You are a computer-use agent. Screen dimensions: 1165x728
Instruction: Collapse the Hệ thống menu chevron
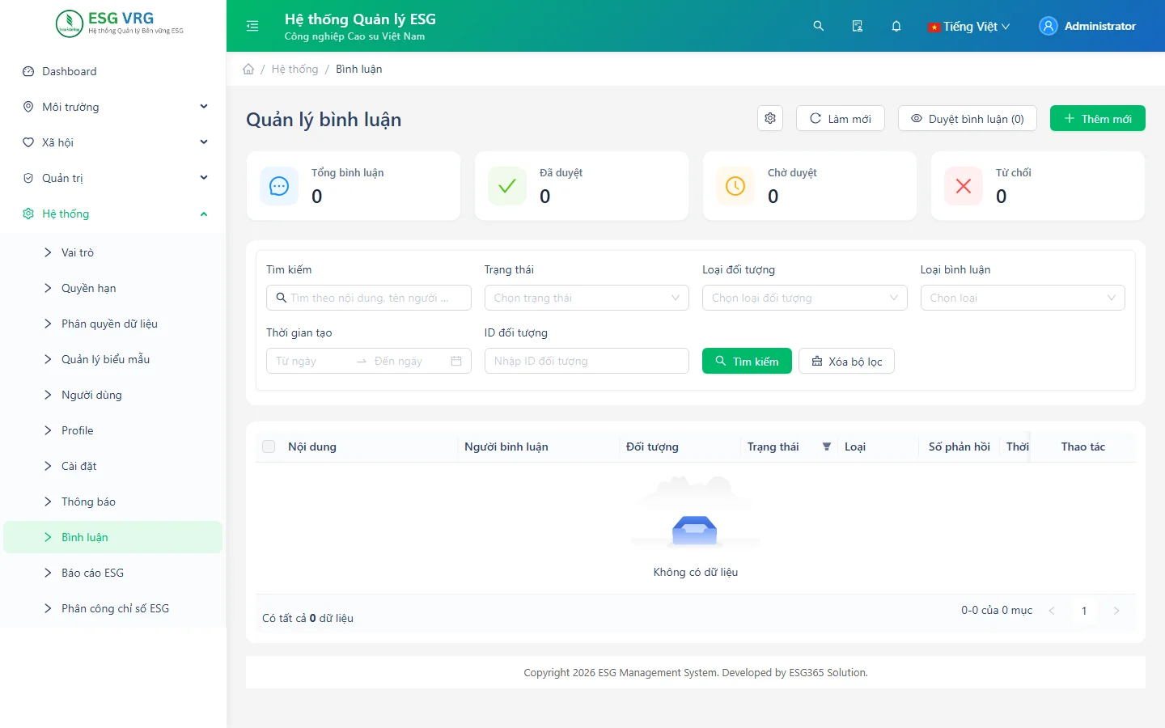[204, 214]
